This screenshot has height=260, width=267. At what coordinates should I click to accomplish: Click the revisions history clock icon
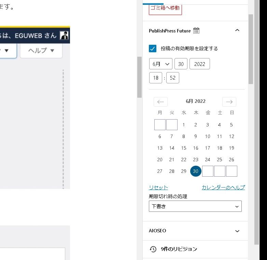click(153, 249)
